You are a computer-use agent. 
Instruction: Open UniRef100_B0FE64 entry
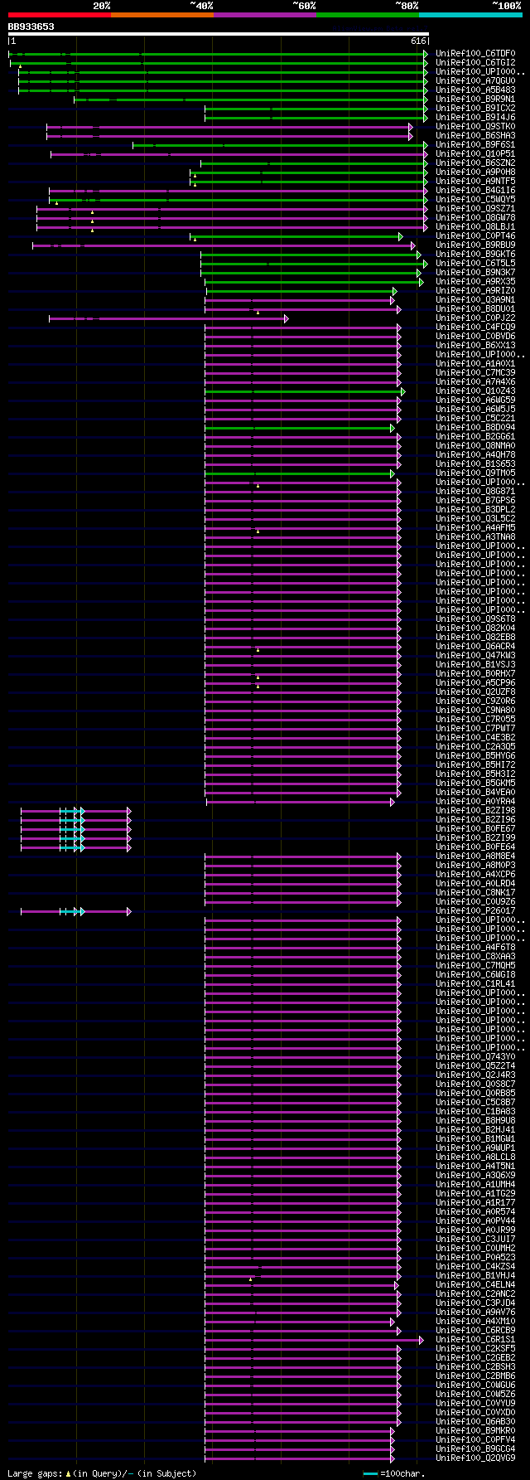click(476, 847)
